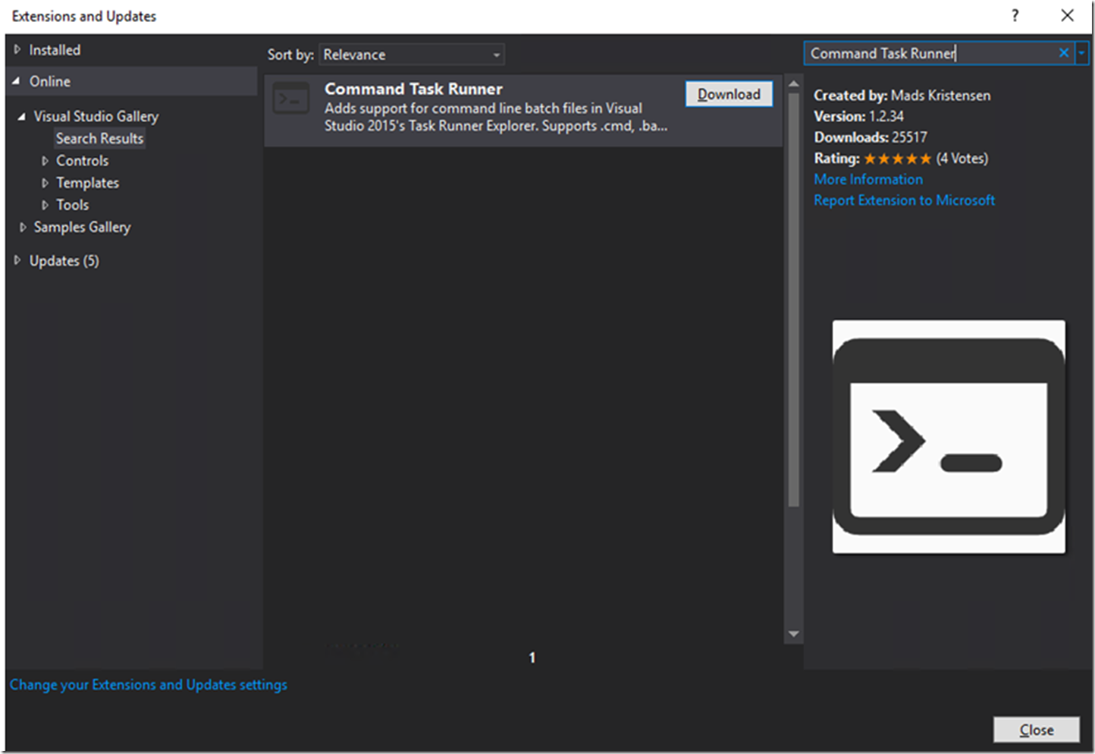Close the dialog with the Close button
The width and height of the screenshot is (1095, 754).
point(1037,730)
